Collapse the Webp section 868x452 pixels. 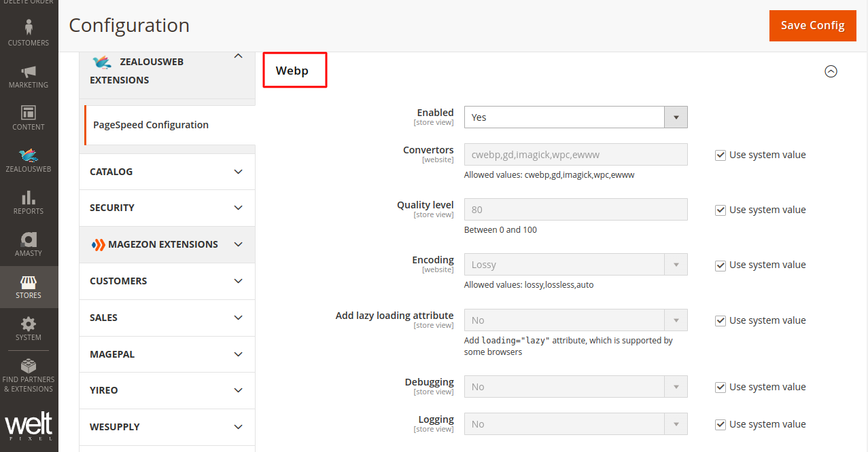831,71
